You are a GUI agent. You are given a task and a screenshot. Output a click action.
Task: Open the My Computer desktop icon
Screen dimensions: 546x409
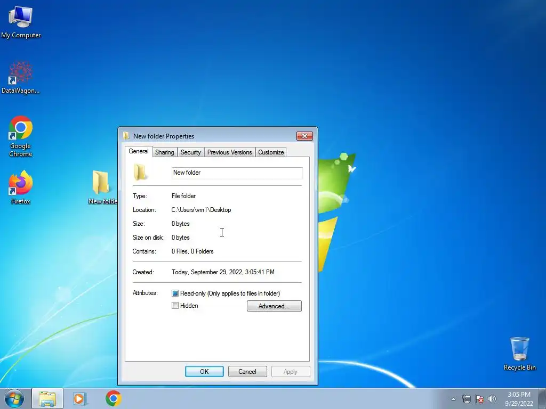[x=21, y=22]
